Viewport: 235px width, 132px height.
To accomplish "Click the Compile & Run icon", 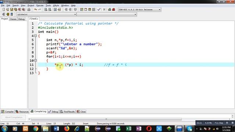I will tap(90, 10).
